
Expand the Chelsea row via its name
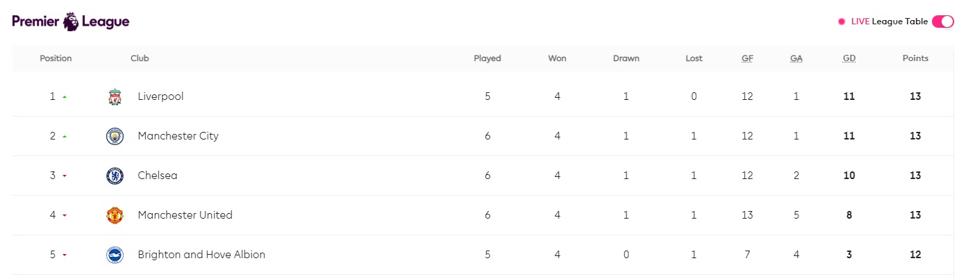[x=158, y=176]
